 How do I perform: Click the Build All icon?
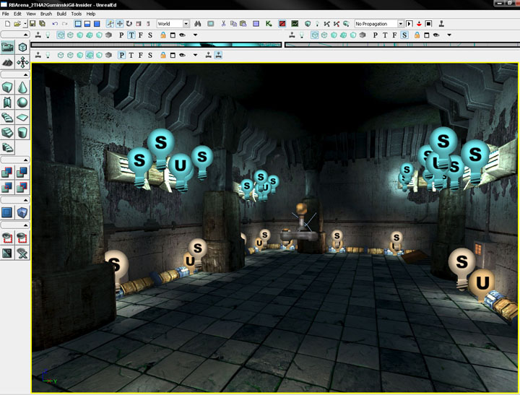pyautogui.click(x=346, y=24)
